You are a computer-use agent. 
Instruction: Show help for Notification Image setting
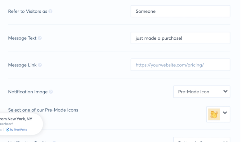pyautogui.click(x=51, y=92)
